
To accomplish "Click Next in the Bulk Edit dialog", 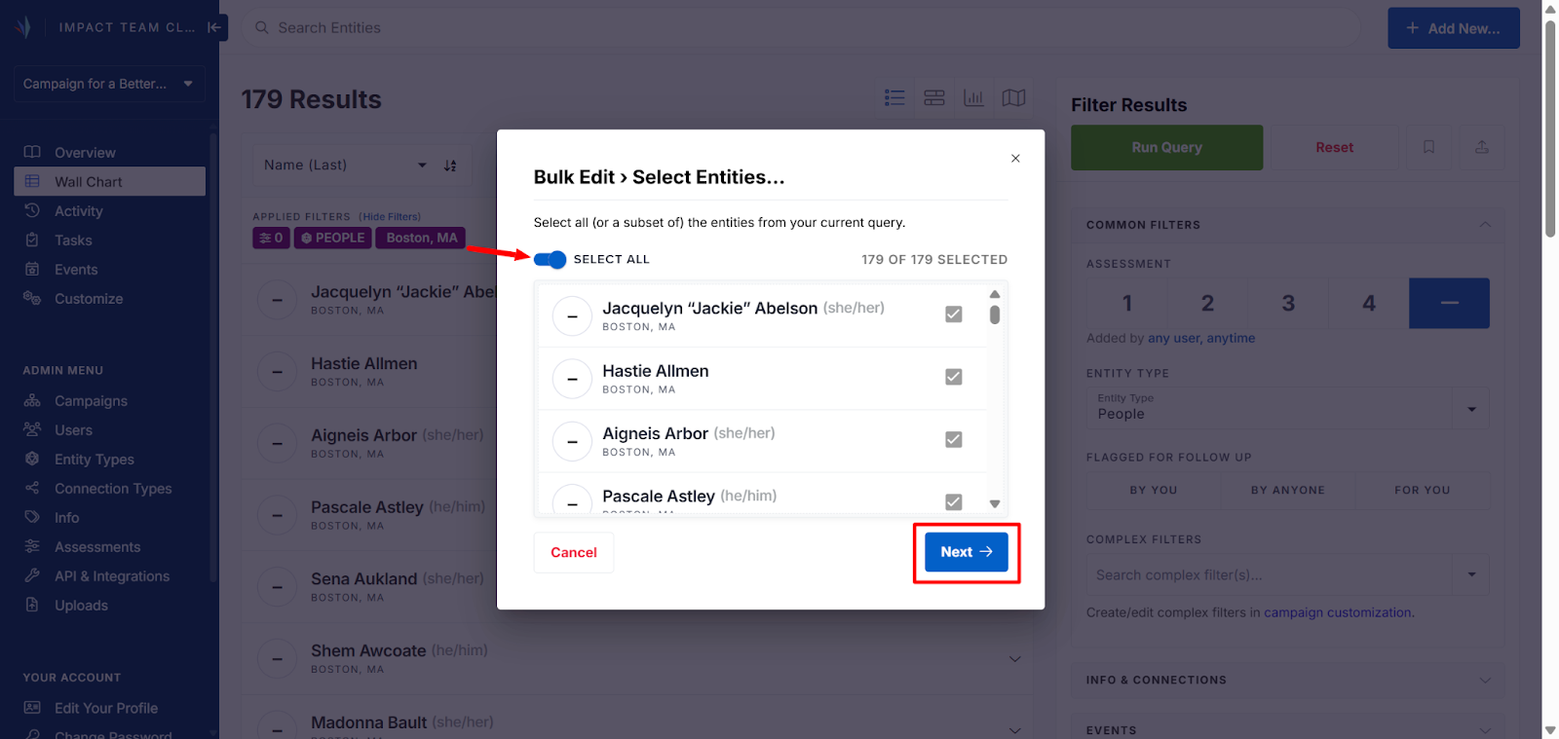I will click(x=967, y=552).
